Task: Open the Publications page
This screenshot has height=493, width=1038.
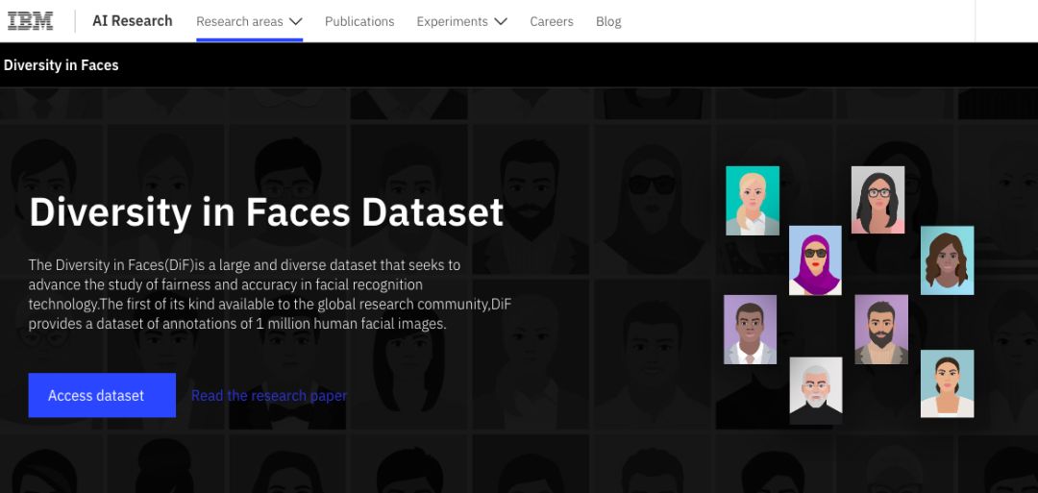Action: pos(359,21)
